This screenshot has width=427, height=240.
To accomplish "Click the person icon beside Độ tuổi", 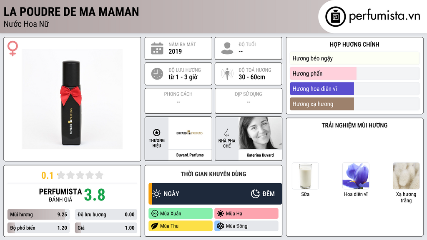I will [x=227, y=48].
